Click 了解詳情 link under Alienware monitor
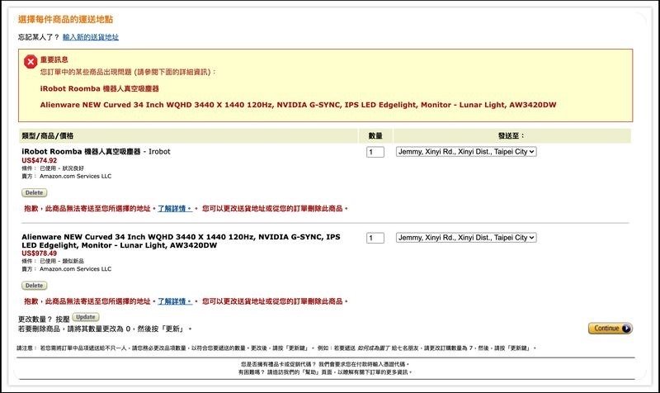 pyautogui.click(x=175, y=301)
